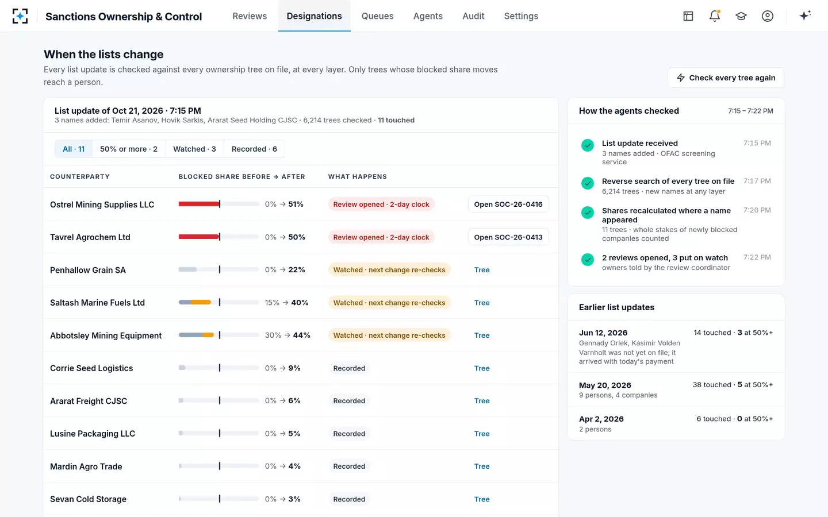Click Check every tree again button
828x517 pixels.
[726, 78]
